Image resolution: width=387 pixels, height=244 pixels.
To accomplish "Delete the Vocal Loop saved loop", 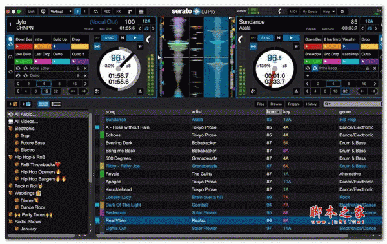I will pos(85,68).
